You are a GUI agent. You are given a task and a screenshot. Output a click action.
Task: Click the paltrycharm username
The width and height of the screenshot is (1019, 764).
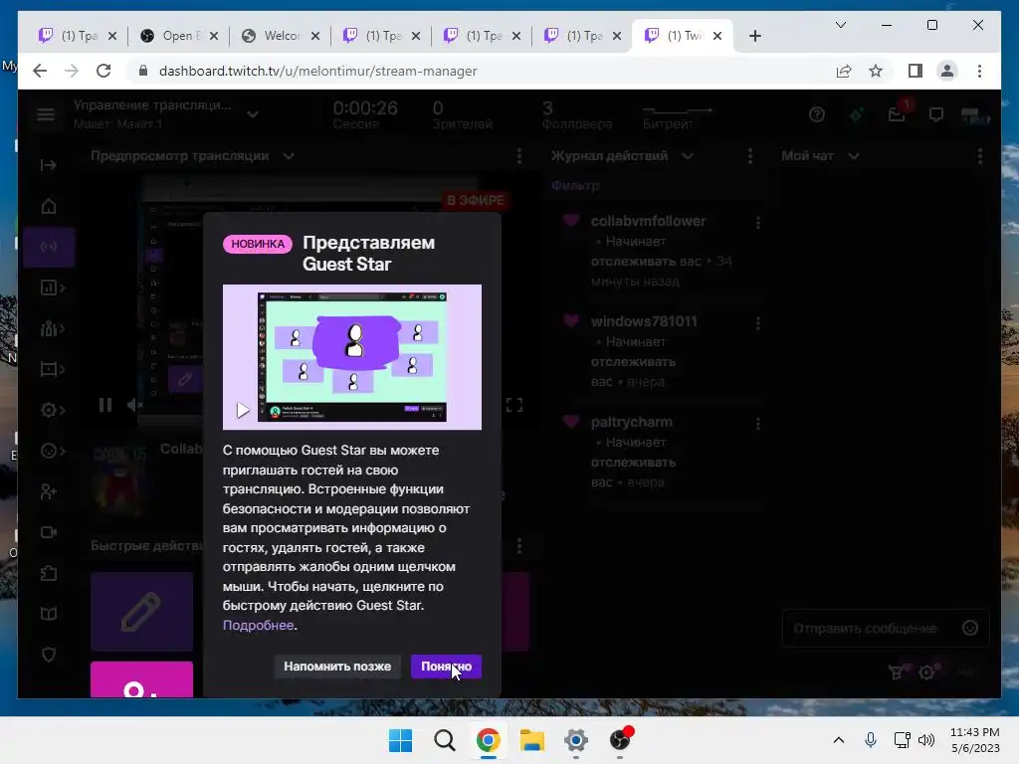coord(631,422)
